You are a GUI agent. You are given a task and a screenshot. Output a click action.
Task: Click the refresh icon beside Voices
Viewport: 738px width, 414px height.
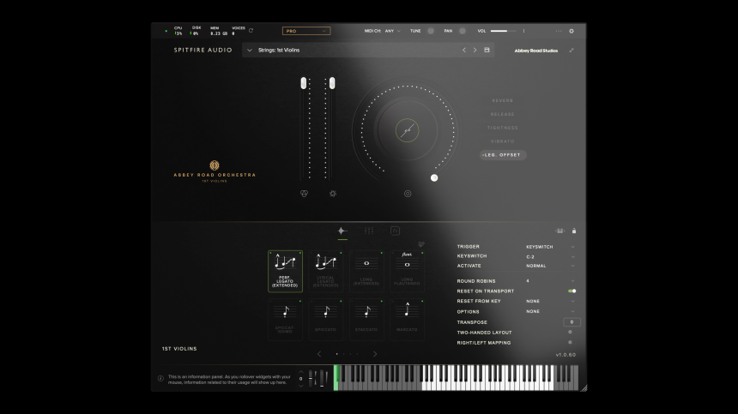tap(251, 31)
